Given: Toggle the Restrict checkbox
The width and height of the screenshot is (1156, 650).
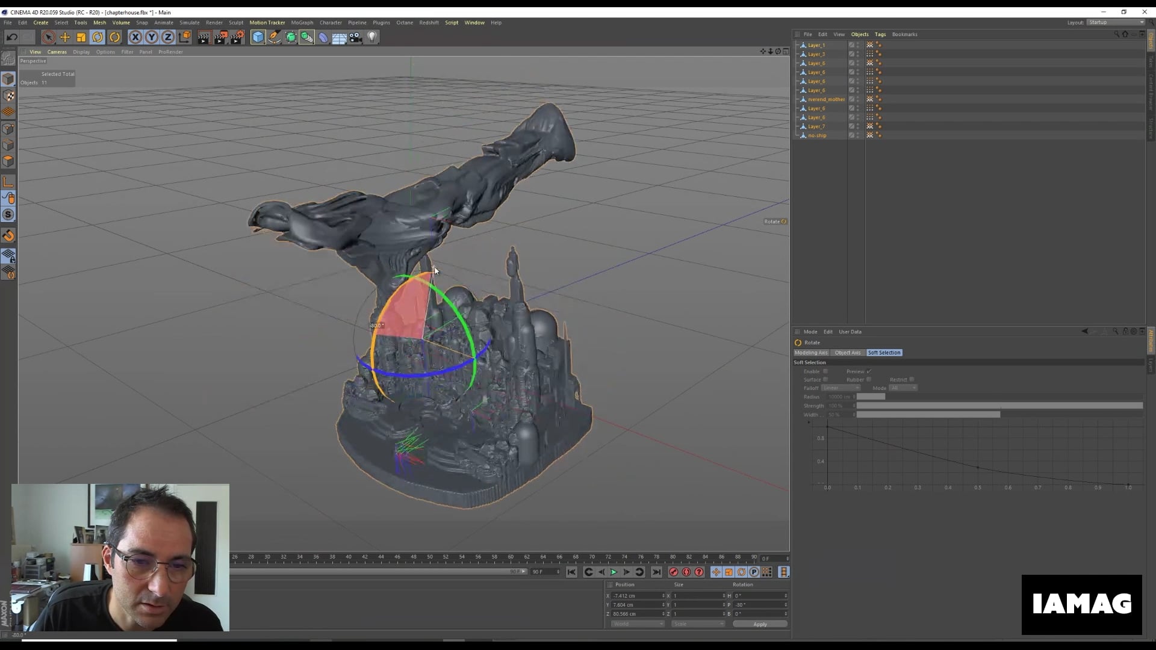Looking at the screenshot, I should 912,380.
